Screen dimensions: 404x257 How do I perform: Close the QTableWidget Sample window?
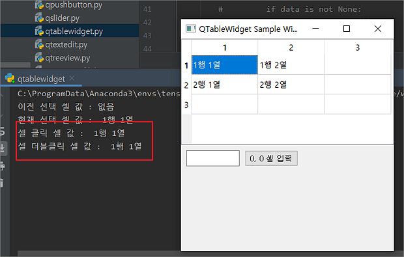(x=378, y=29)
